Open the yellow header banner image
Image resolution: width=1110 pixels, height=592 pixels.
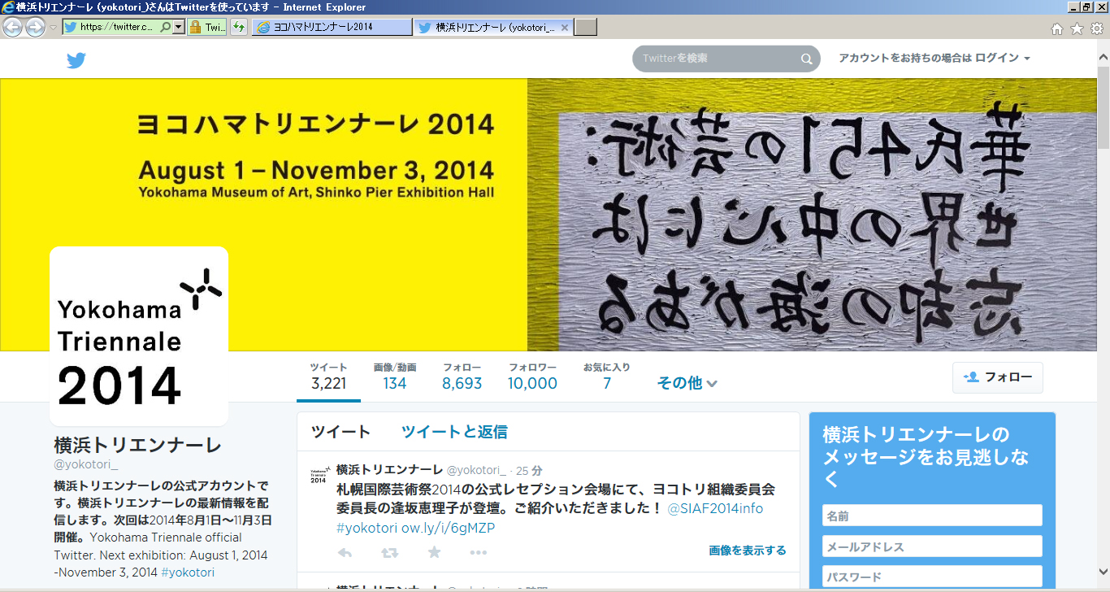pos(548,215)
